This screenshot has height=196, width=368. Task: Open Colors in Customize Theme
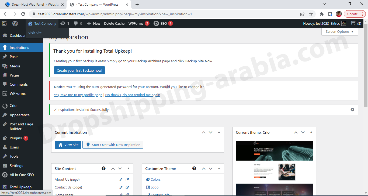tap(155, 179)
